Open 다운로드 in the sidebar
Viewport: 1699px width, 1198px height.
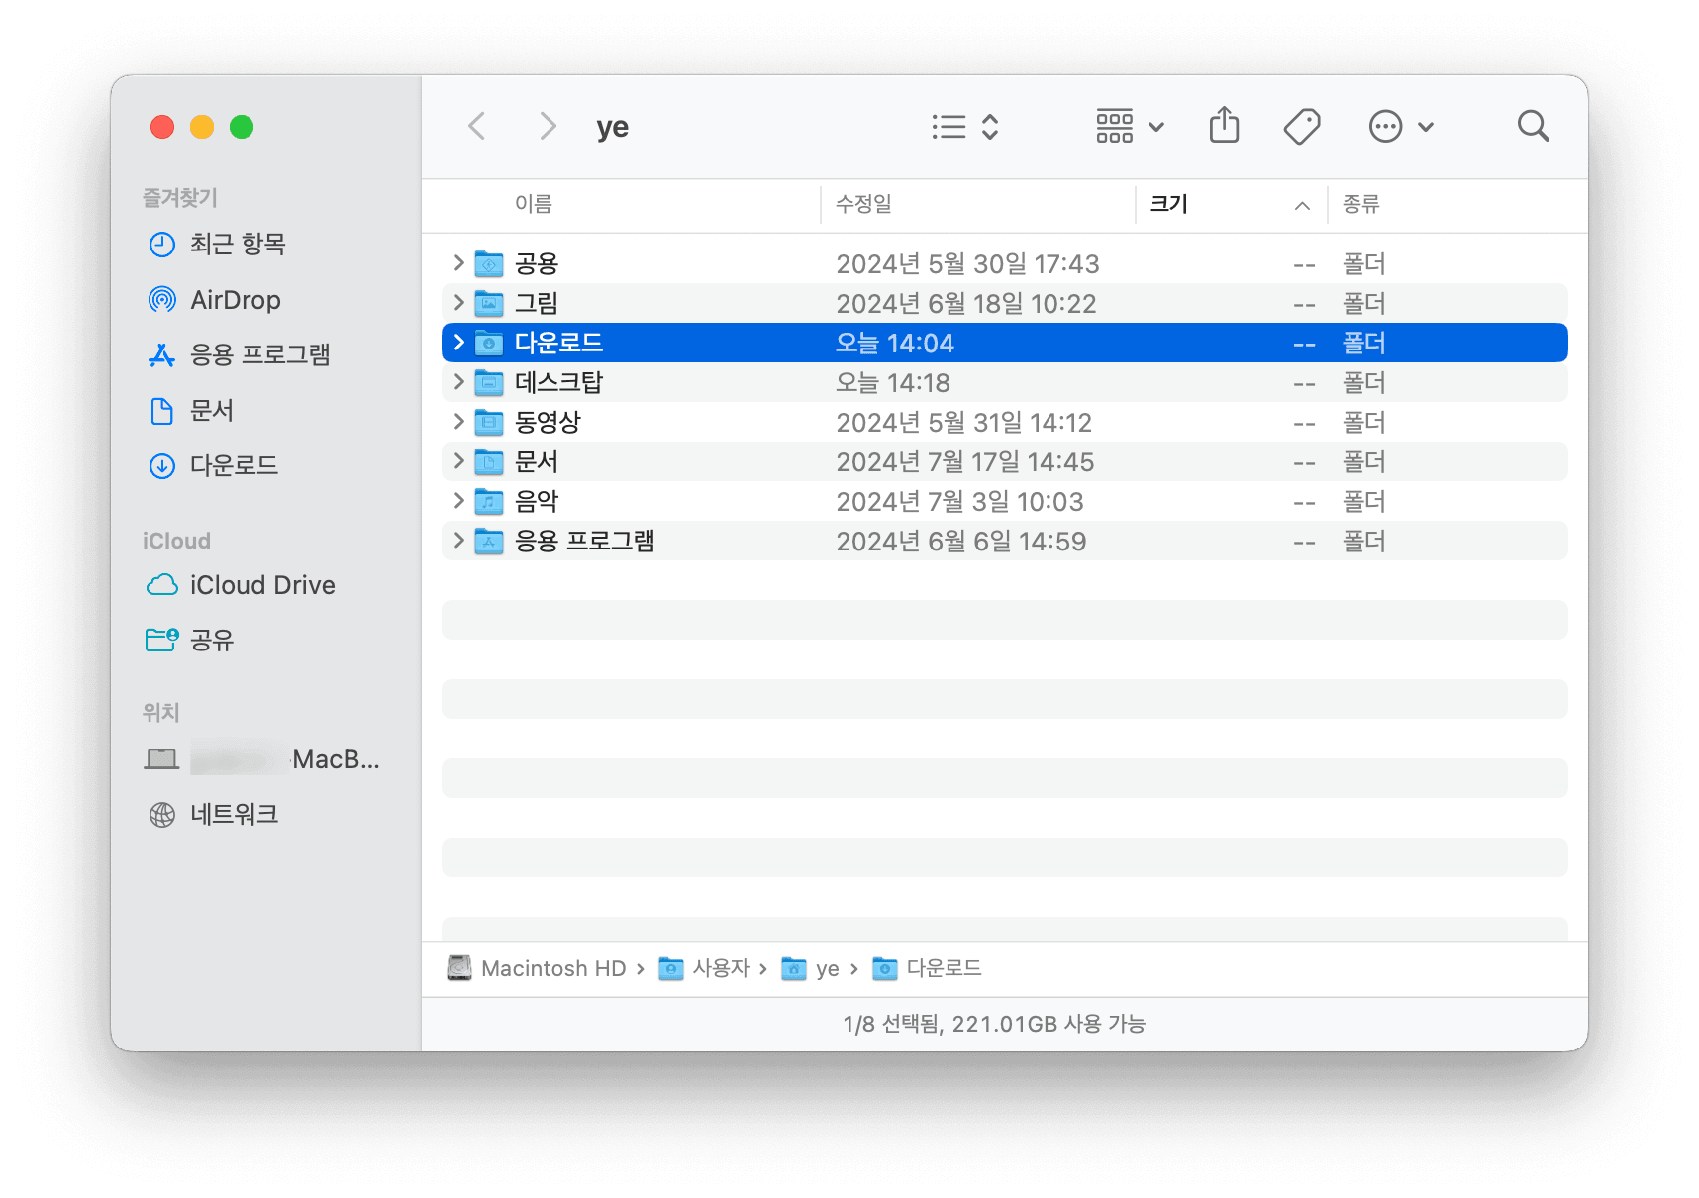coord(213,465)
